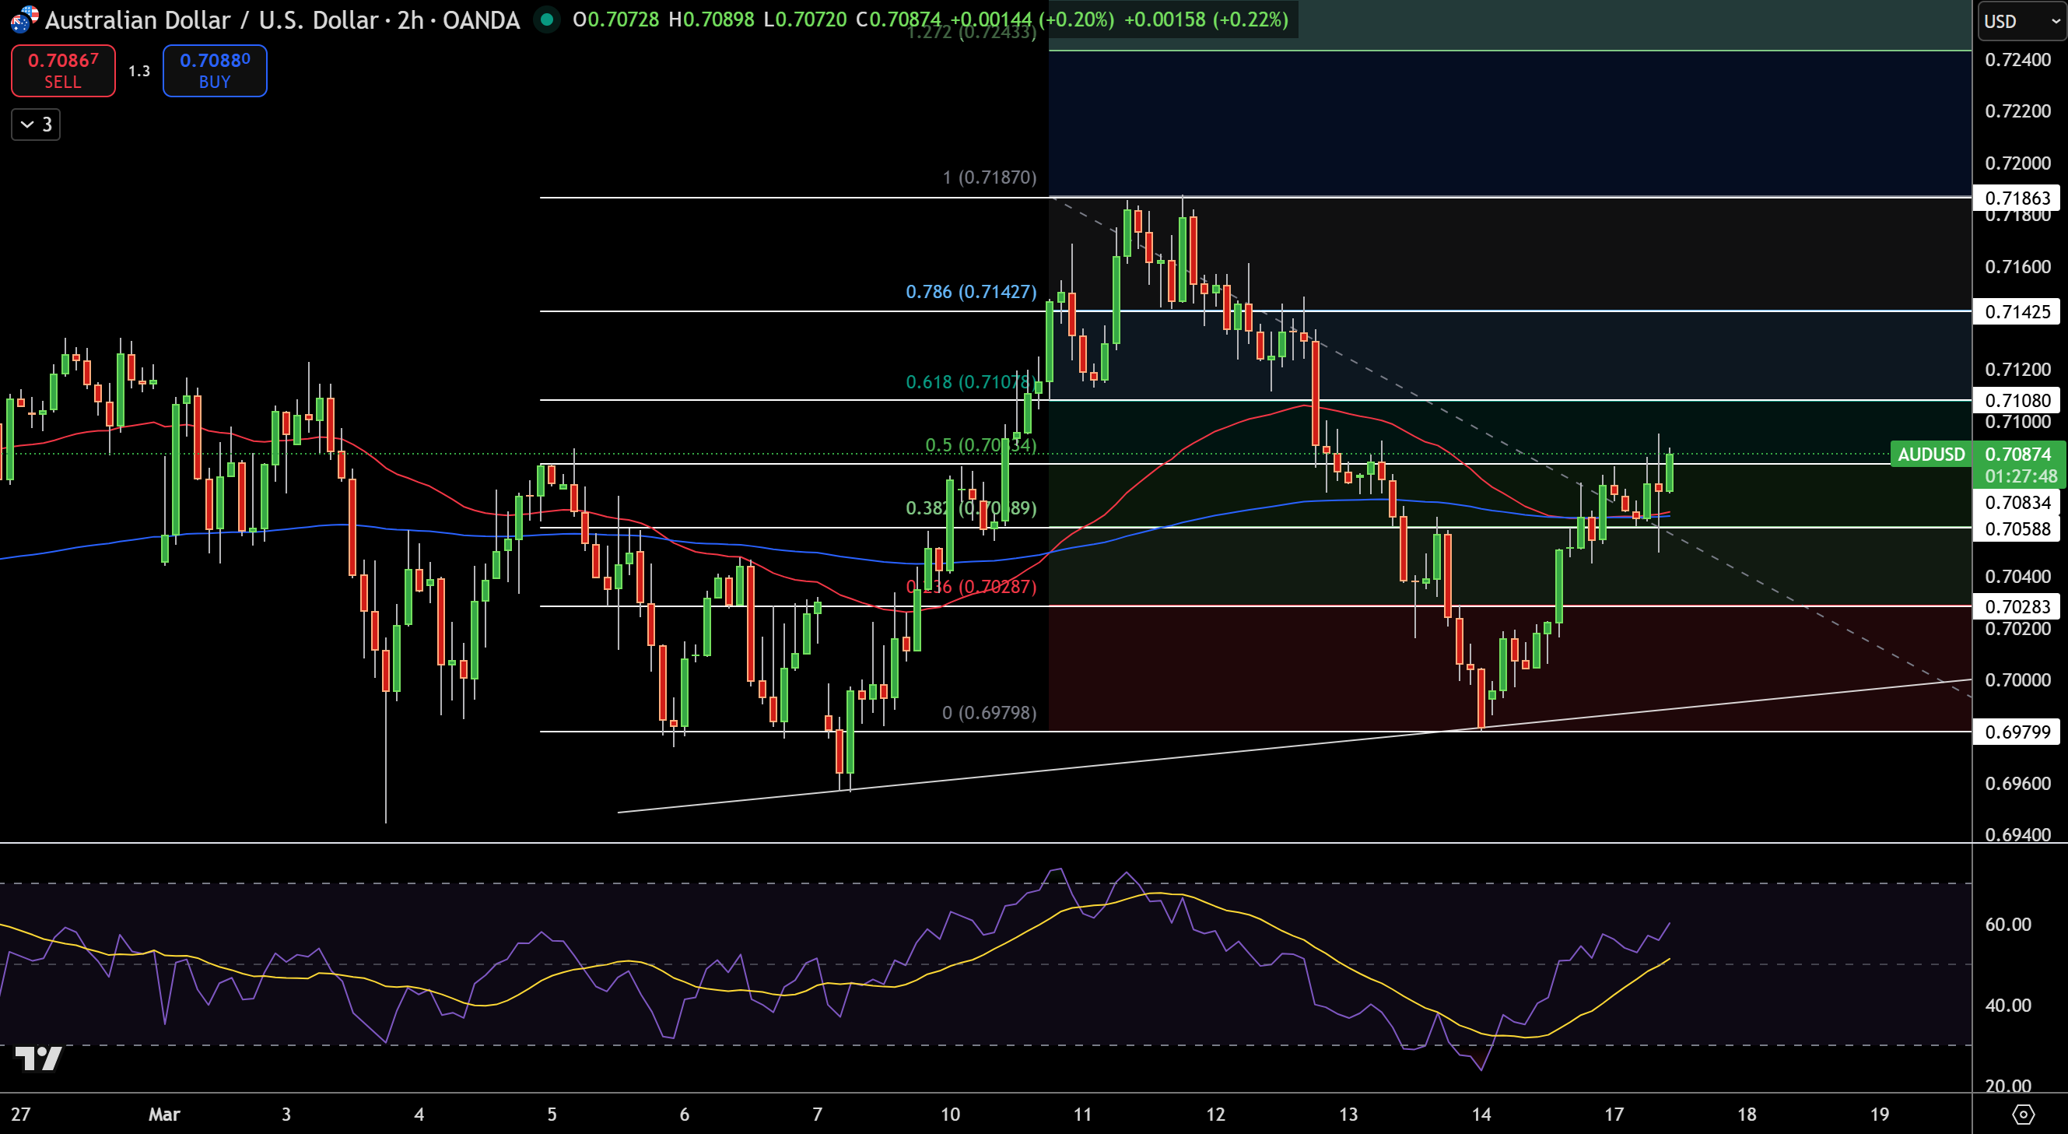2068x1134 pixels.
Task: Click the 0.70588 price scale label
Action: point(2017,528)
